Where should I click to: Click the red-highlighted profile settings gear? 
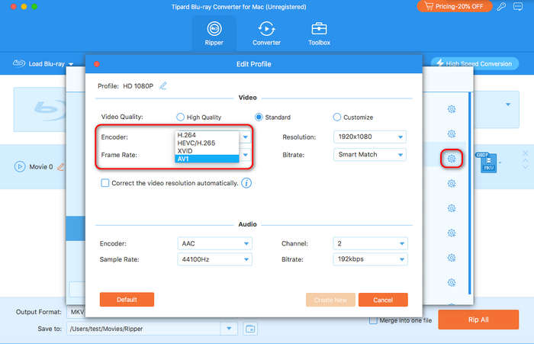(452, 159)
